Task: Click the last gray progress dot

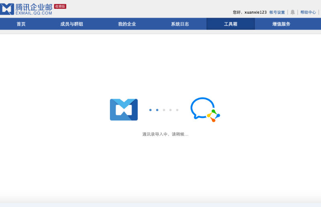Action: click(x=177, y=110)
